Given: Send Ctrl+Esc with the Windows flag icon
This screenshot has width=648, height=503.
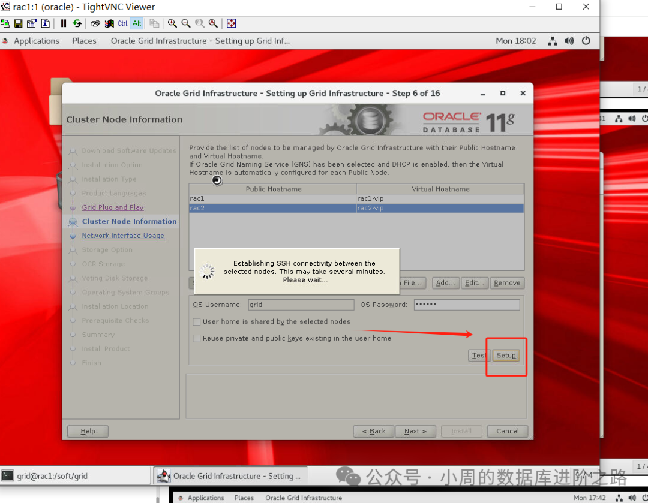Looking at the screenshot, I should coord(109,23).
